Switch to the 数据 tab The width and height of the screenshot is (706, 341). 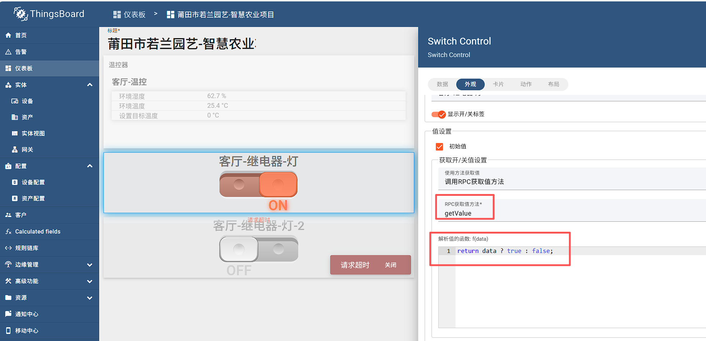(442, 84)
